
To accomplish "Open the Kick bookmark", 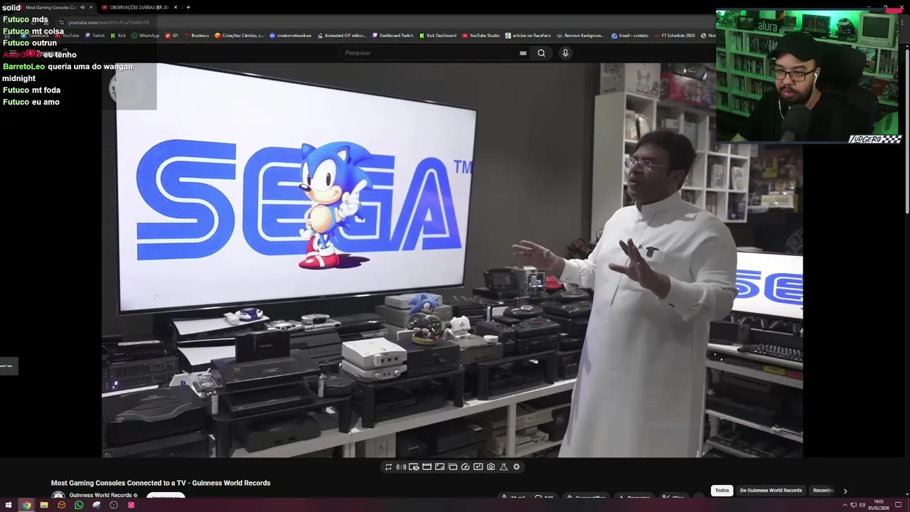I will pyautogui.click(x=118, y=36).
